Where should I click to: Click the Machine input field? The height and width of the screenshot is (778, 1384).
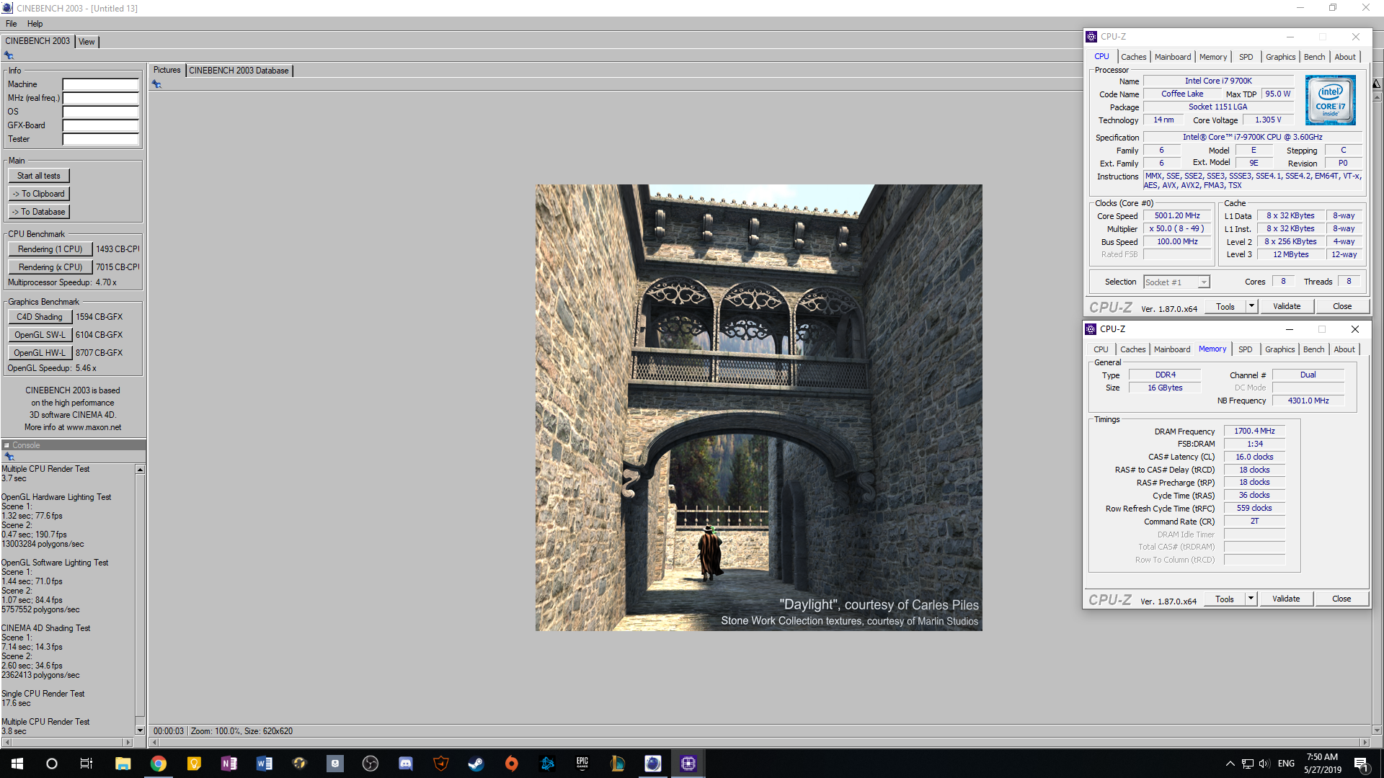point(100,84)
